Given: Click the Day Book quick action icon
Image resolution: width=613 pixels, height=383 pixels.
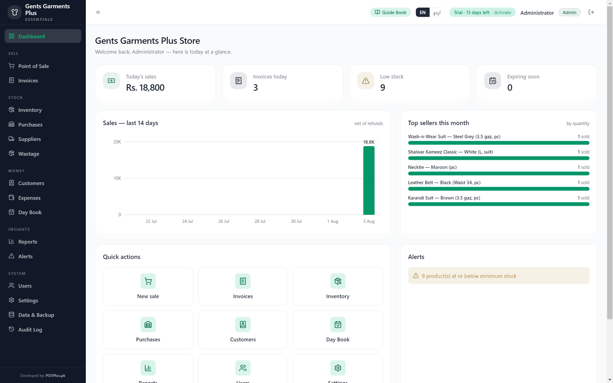Looking at the screenshot, I should click(x=338, y=324).
